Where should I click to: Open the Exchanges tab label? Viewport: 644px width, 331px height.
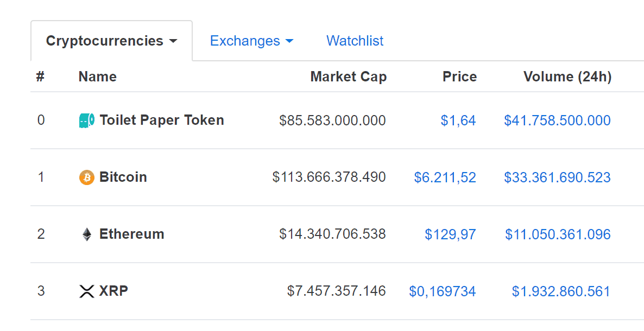[245, 41]
